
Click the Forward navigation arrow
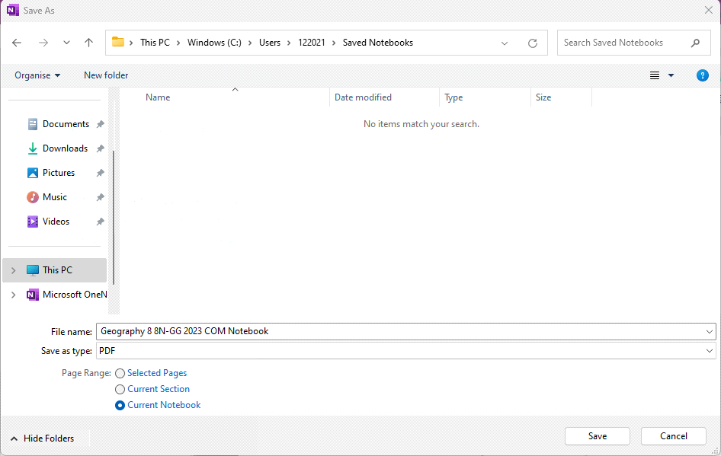coord(43,43)
